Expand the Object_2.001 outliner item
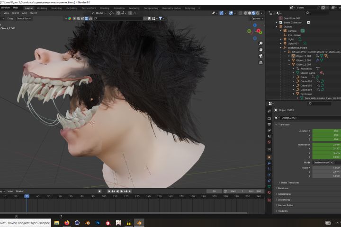Viewport: 341px width, 227px height. tap(289, 56)
